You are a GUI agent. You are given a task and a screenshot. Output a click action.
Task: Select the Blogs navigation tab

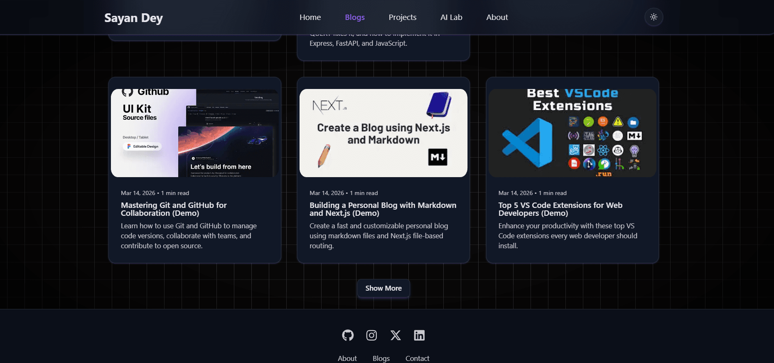tap(355, 17)
